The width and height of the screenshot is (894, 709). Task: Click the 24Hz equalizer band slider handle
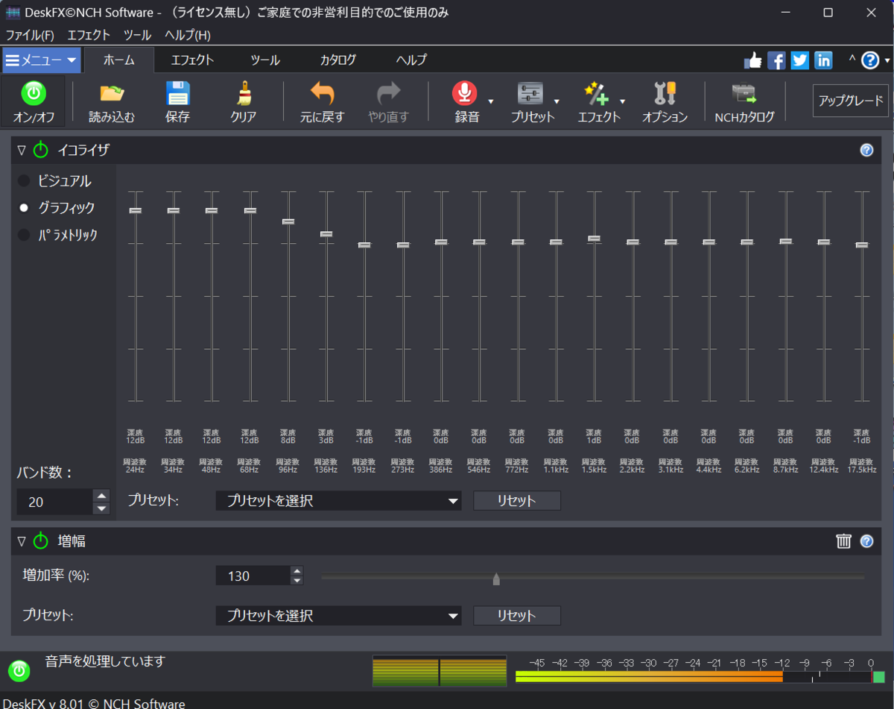pos(135,211)
